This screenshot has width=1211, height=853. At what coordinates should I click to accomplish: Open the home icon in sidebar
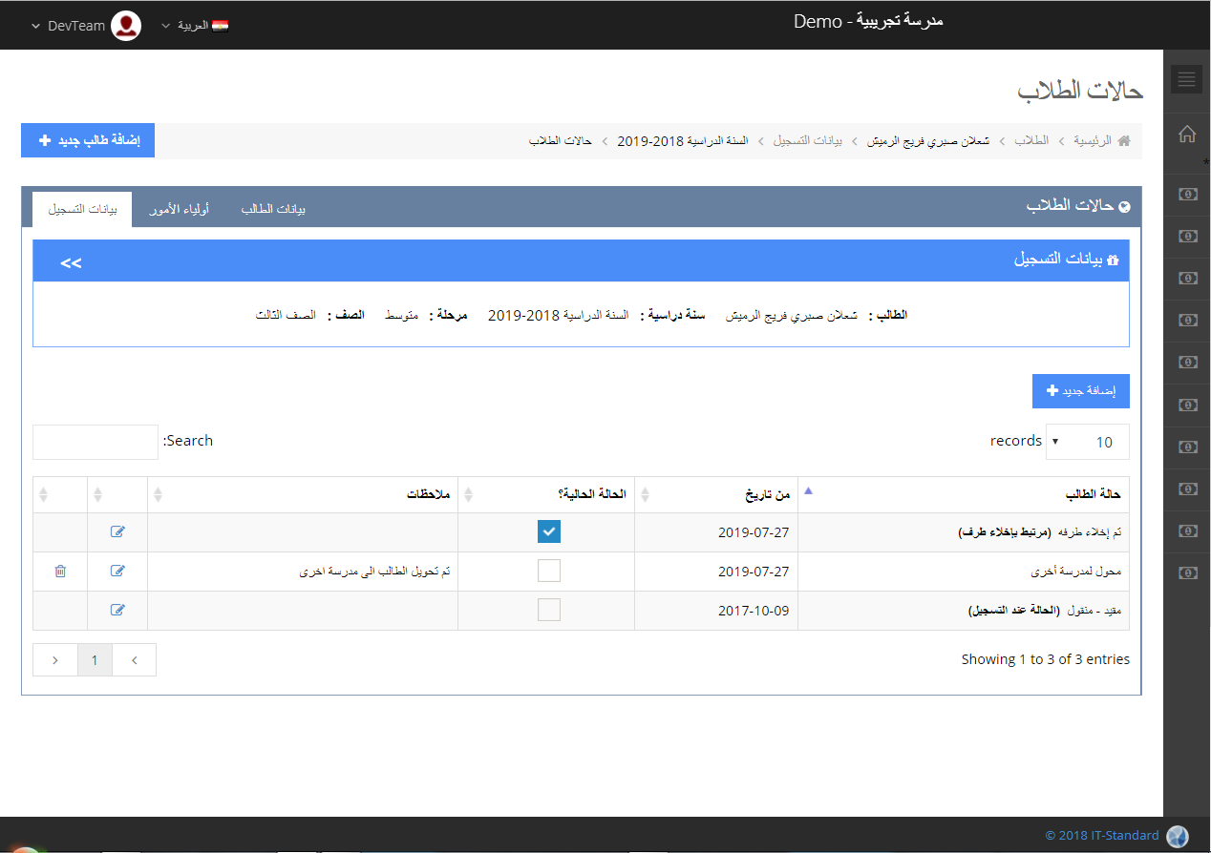(x=1187, y=135)
